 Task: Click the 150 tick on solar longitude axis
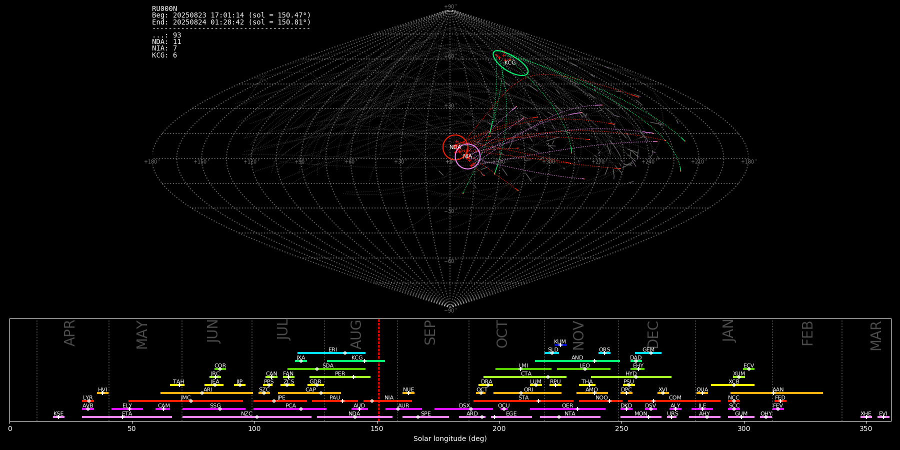(x=376, y=428)
